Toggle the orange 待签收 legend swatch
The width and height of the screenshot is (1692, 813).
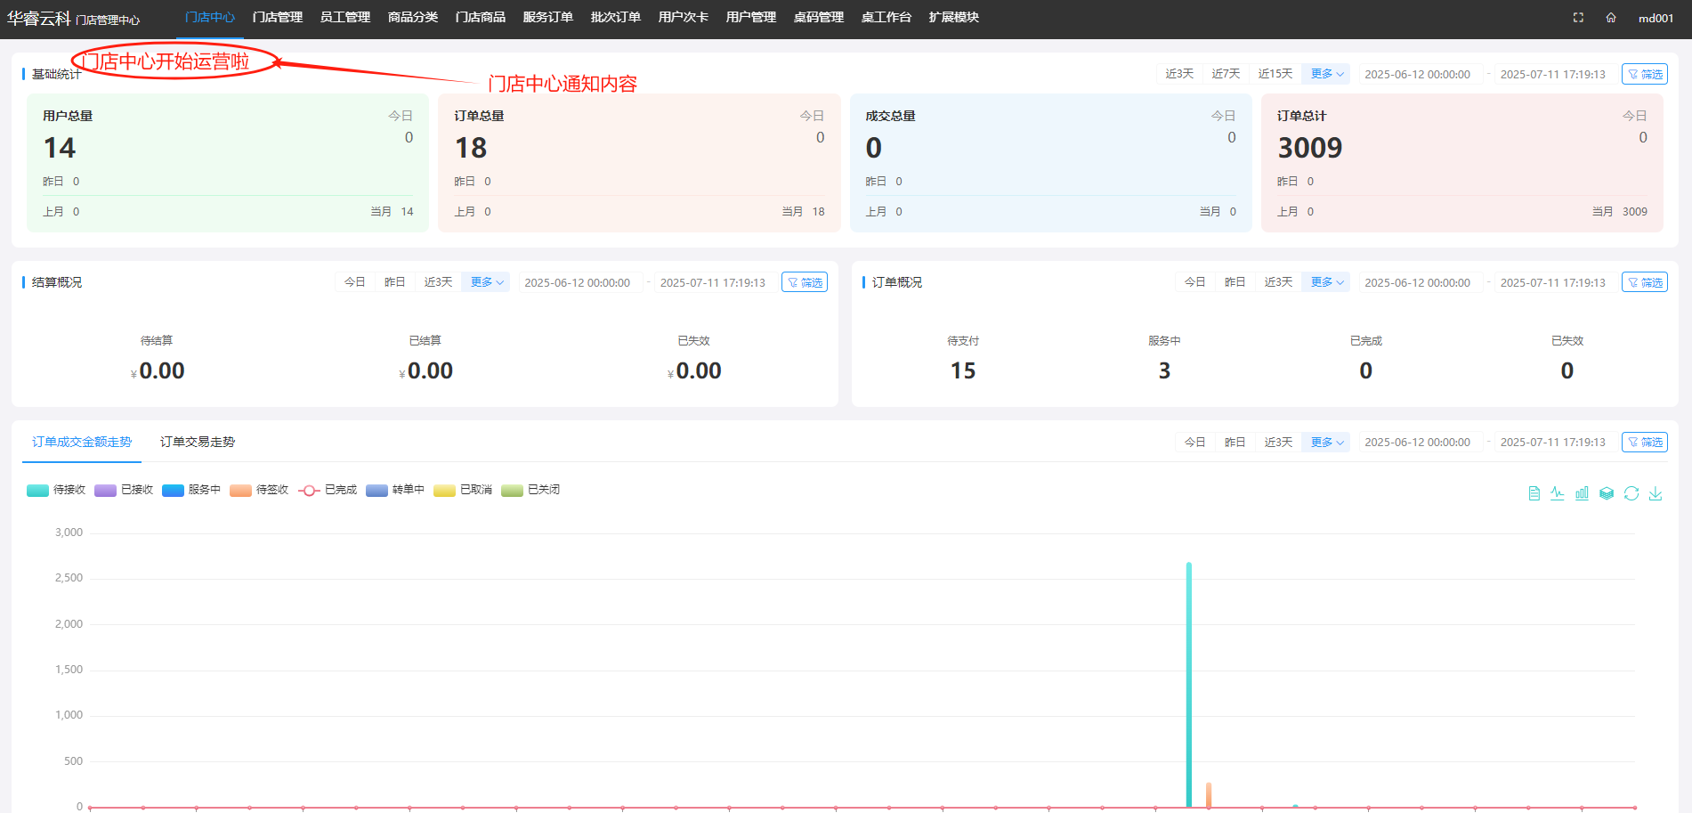tap(241, 490)
